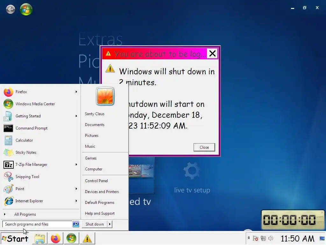326x245 pixels.
Task: Select Extras heading in Media Center
Action: [x=100, y=39]
